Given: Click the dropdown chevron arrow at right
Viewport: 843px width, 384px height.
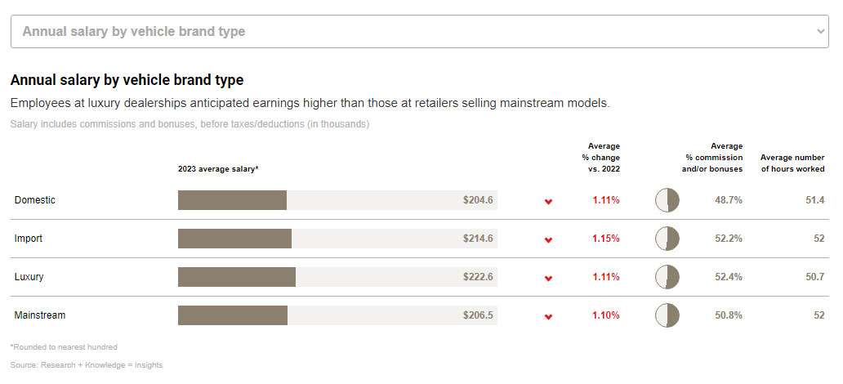Looking at the screenshot, I should (x=821, y=31).
